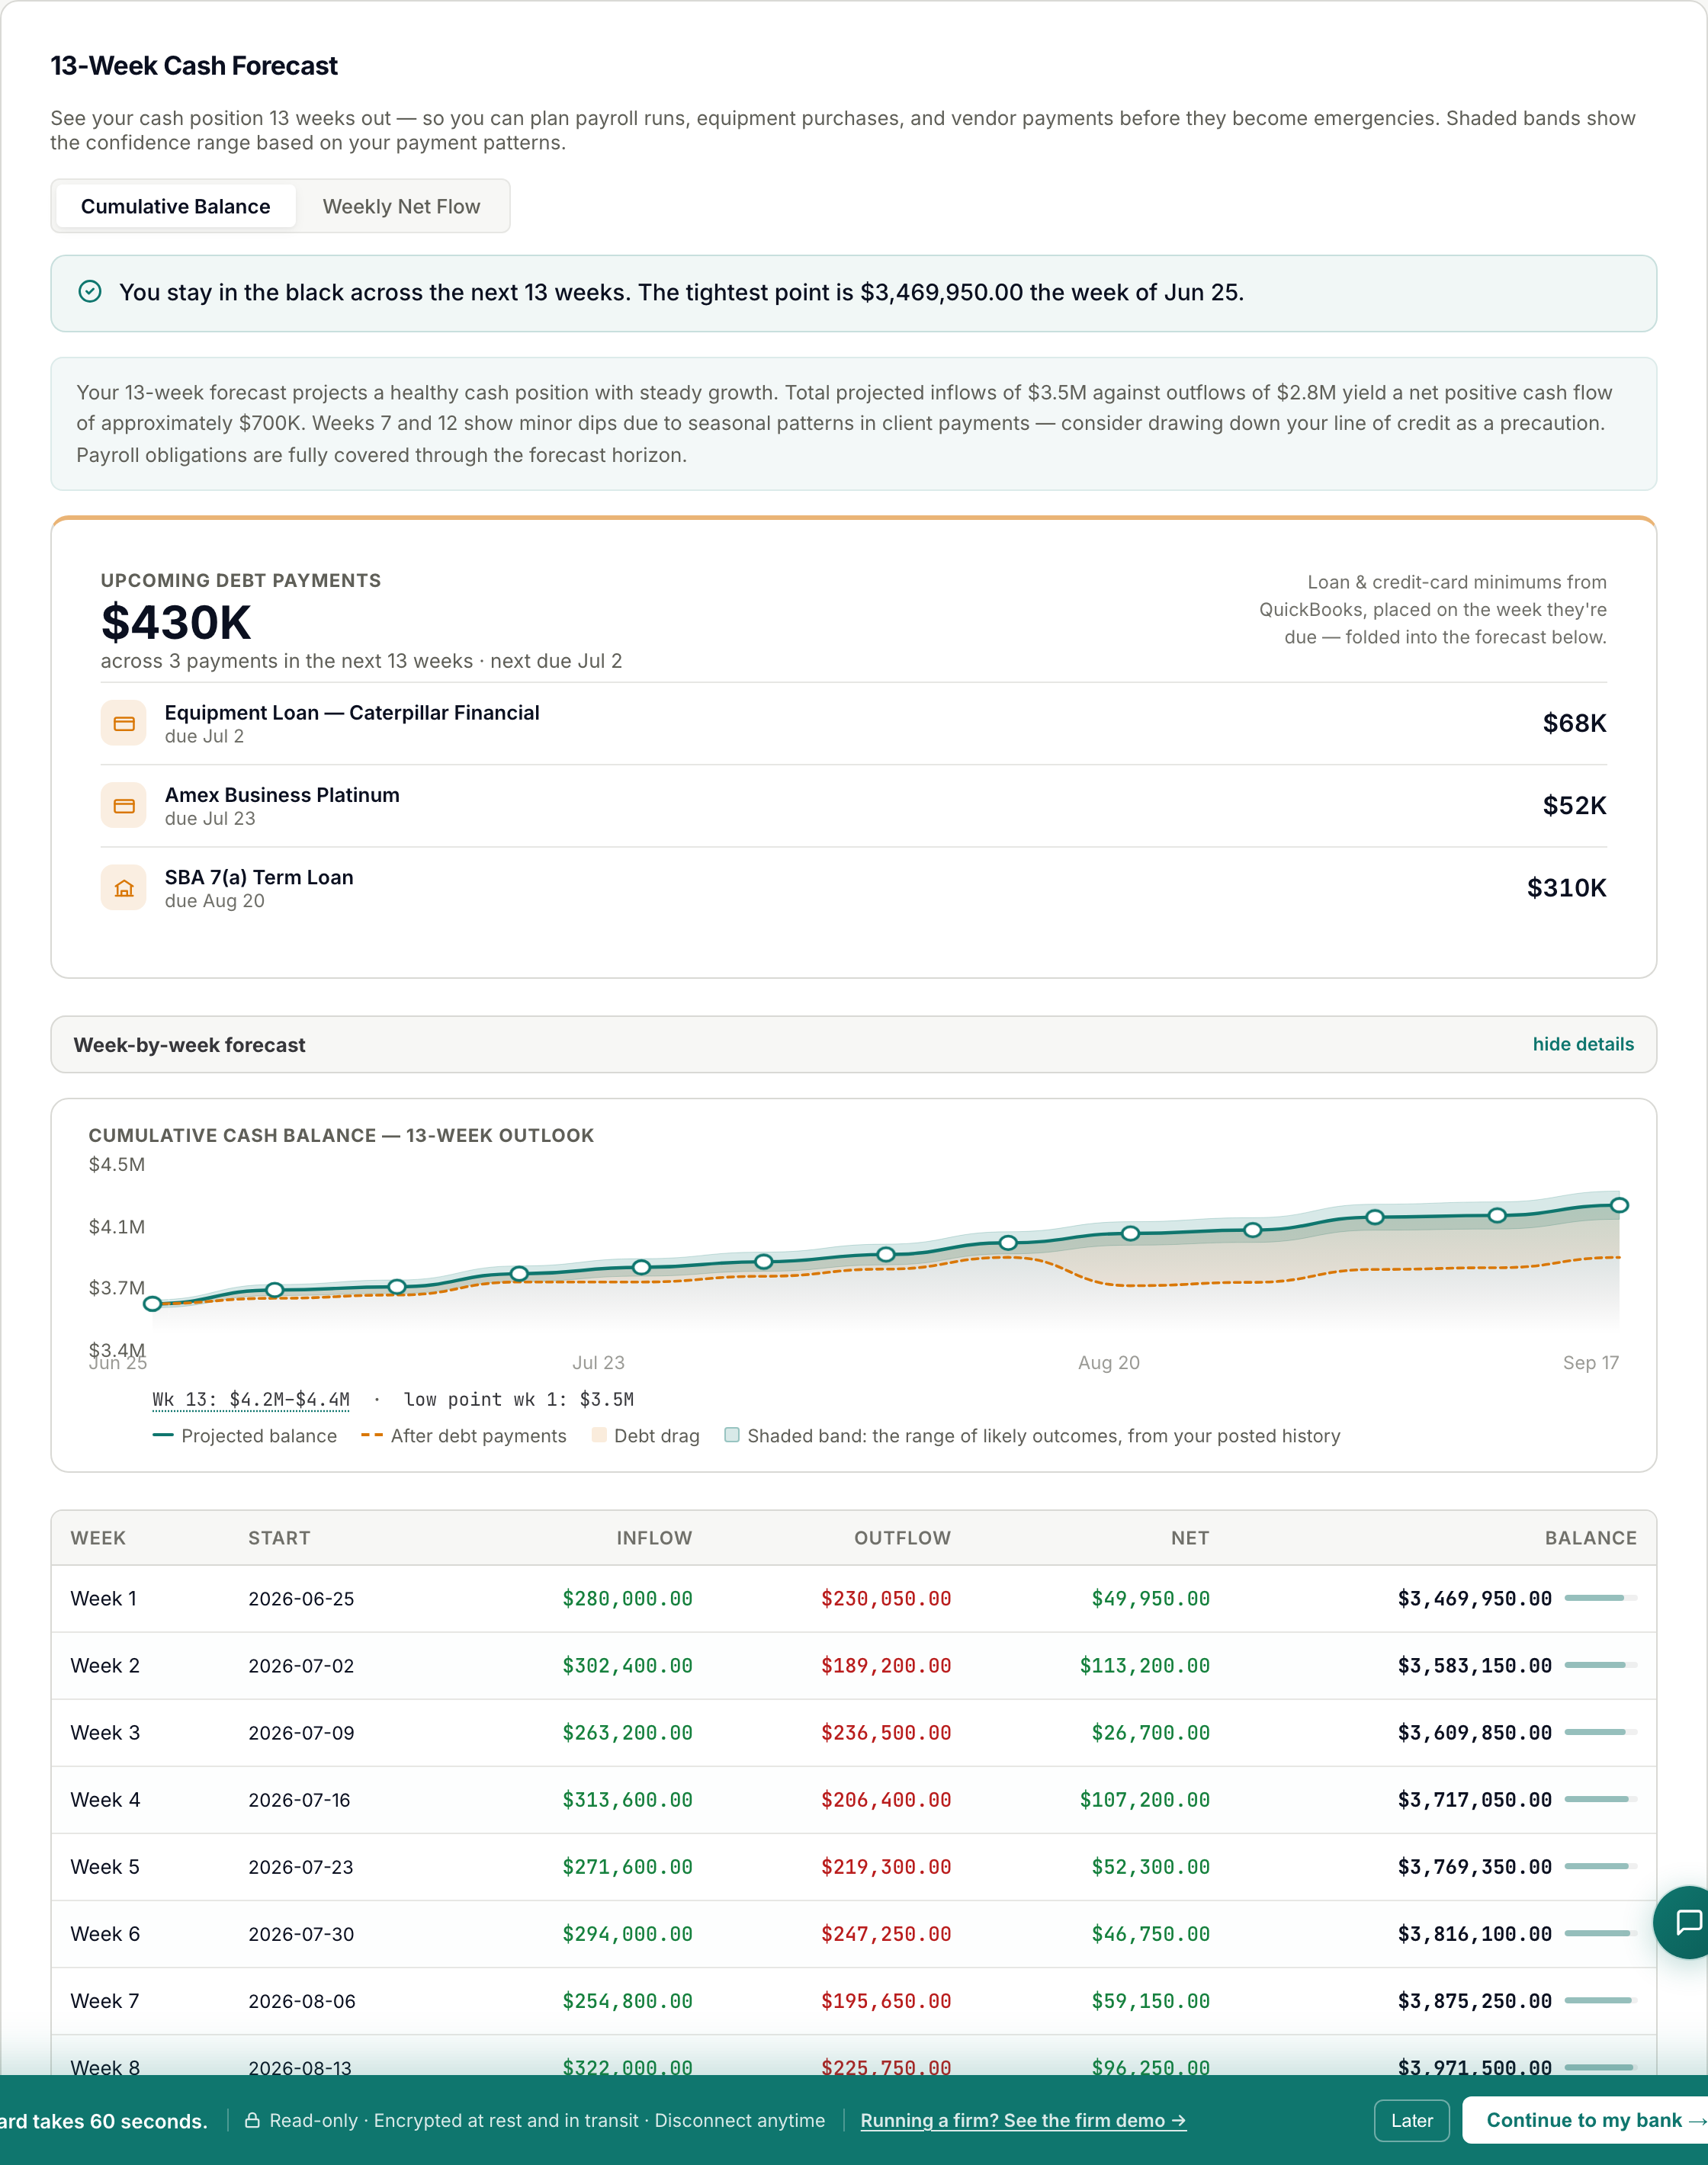Select the Week 3 row label
The image size is (1708, 2165).
click(x=105, y=1732)
